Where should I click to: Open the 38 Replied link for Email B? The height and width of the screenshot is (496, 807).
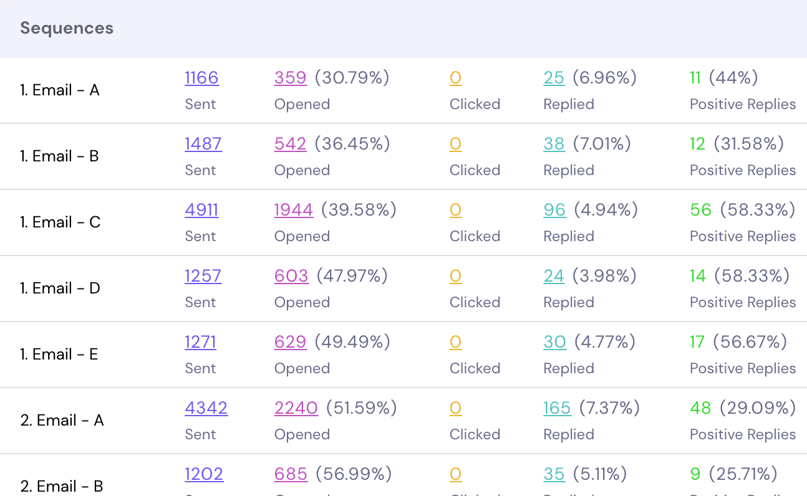point(554,143)
